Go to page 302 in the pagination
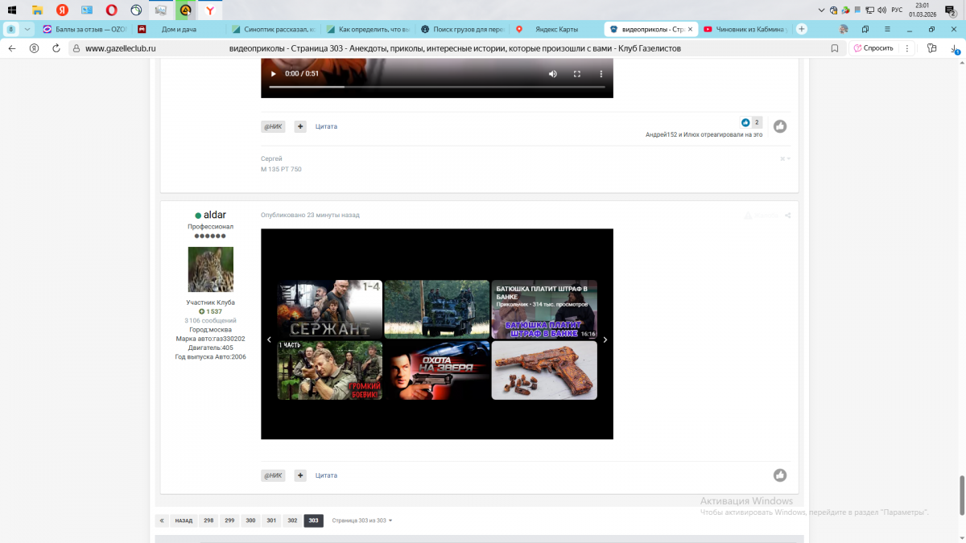The image size is (966, 543). coord(292,520)
